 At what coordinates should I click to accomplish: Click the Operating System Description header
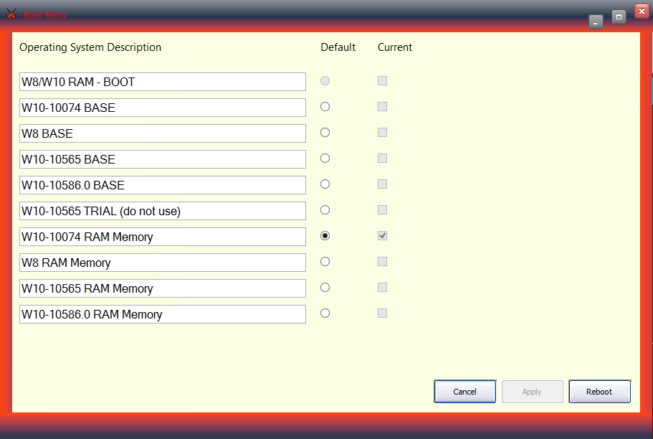coord(90,47)
